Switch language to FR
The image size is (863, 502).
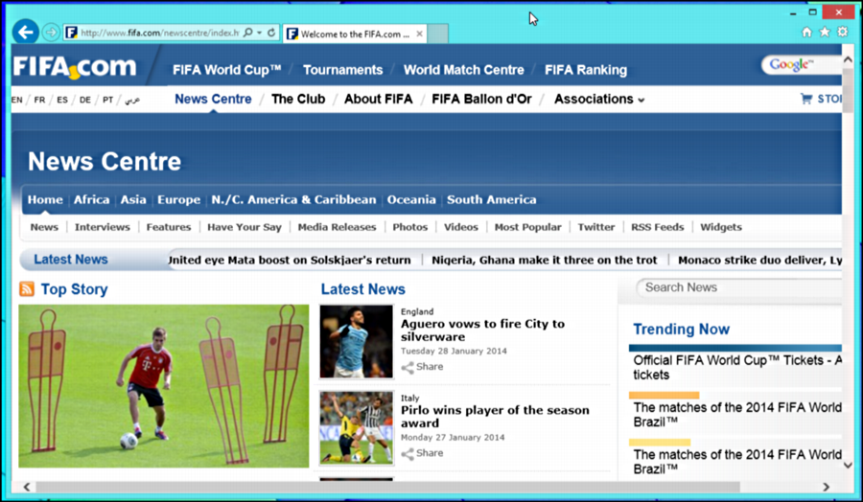(x=39, y=100)
